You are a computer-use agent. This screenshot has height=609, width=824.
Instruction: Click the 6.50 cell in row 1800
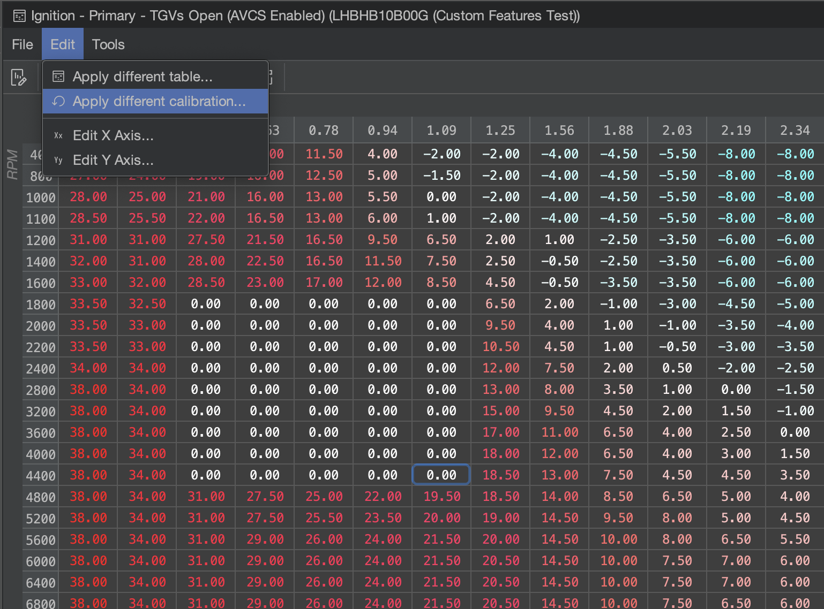[x=500, y=303]
